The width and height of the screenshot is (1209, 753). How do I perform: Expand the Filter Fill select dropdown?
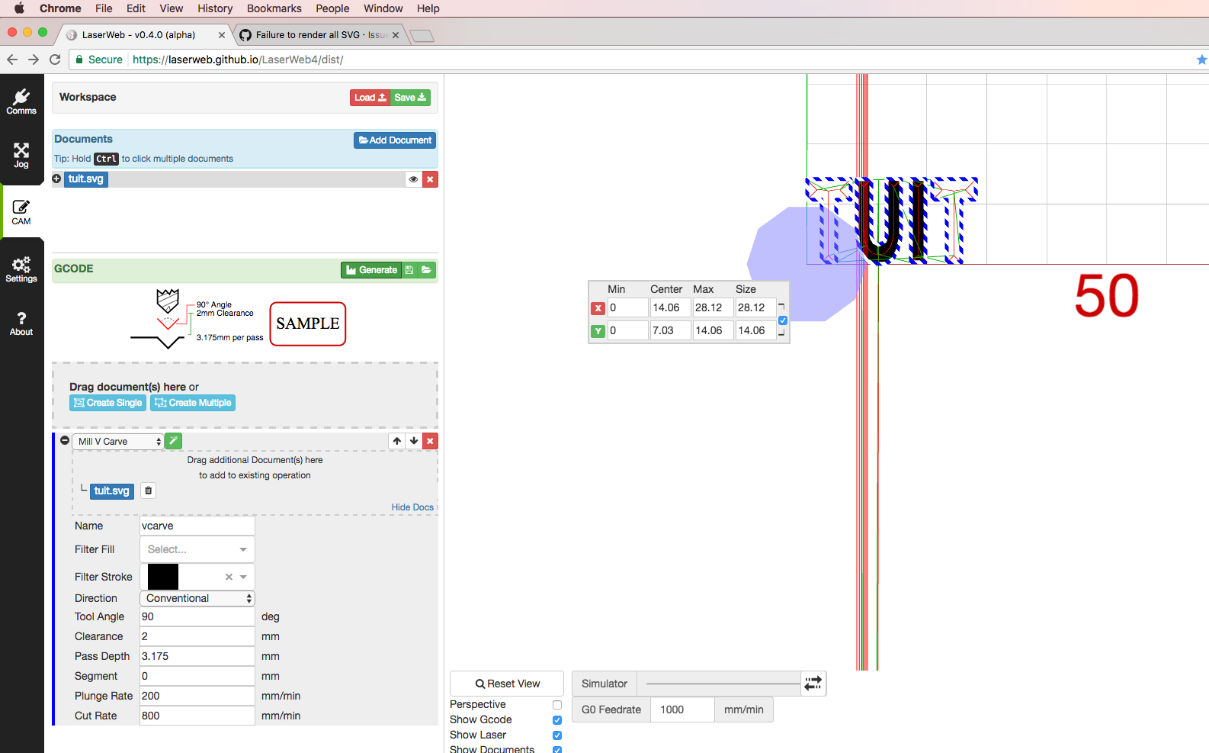[197, 549]
